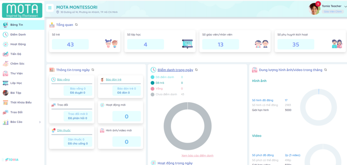This screenshot has height=165, width=347.
Task: Click the Số trẻ value 43
Action: [x=70, y=44]
